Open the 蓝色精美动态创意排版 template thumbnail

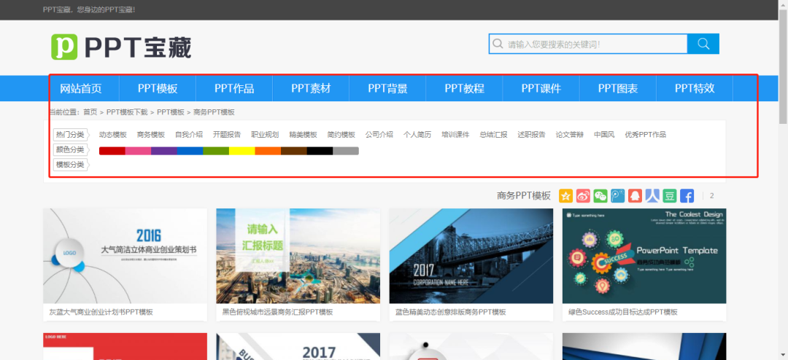pos(471,256)
